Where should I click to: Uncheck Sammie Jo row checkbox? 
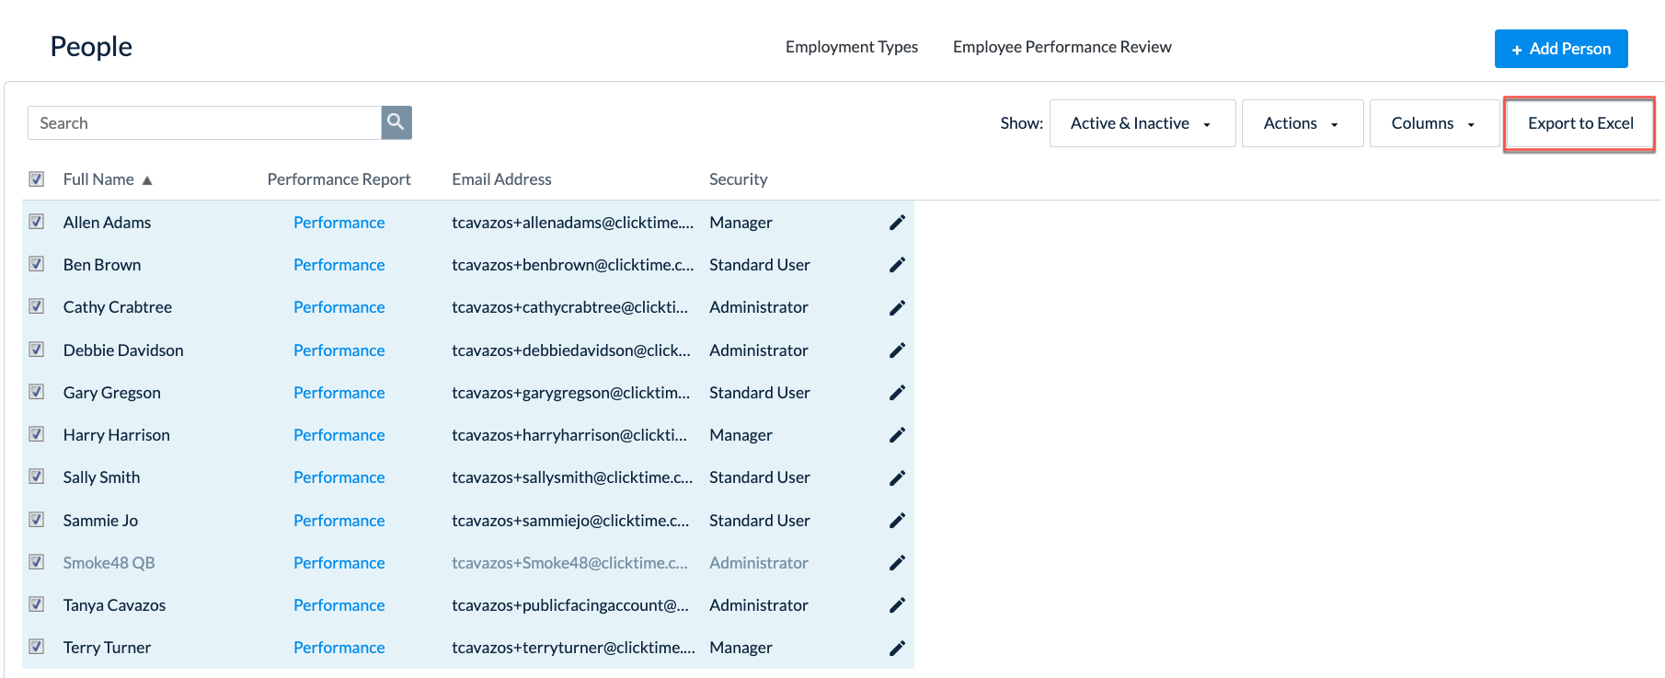click(x=37, y=520)
